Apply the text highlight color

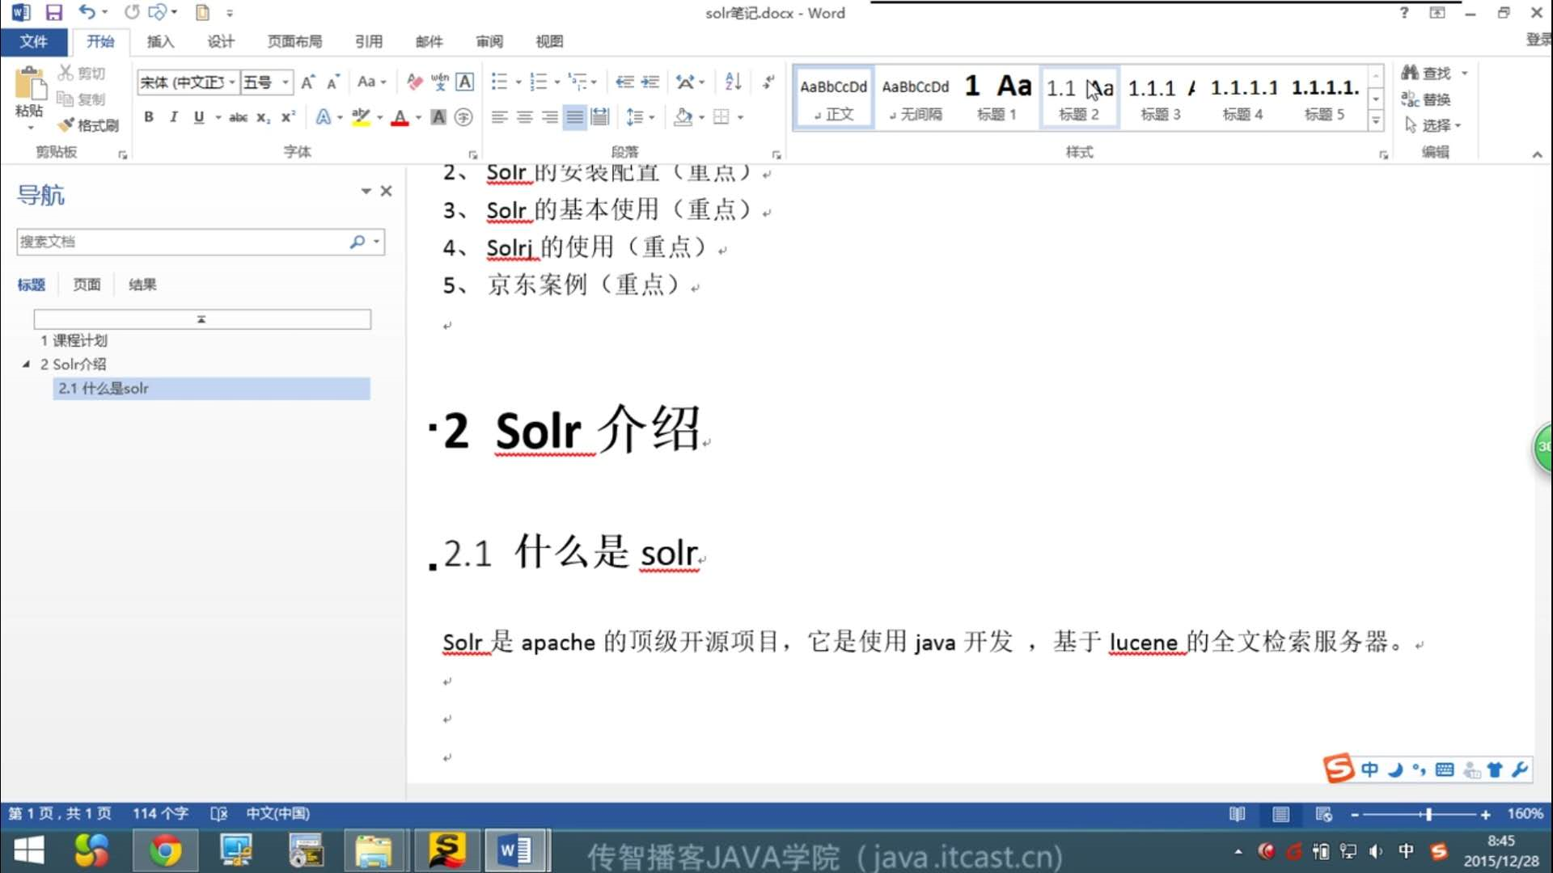[x=361, y=117]
